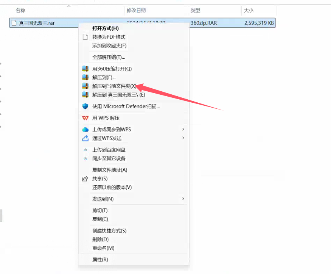Screen dimensions: 331x274
Task: Sort by 大小 column header
Action: point(249,10)
